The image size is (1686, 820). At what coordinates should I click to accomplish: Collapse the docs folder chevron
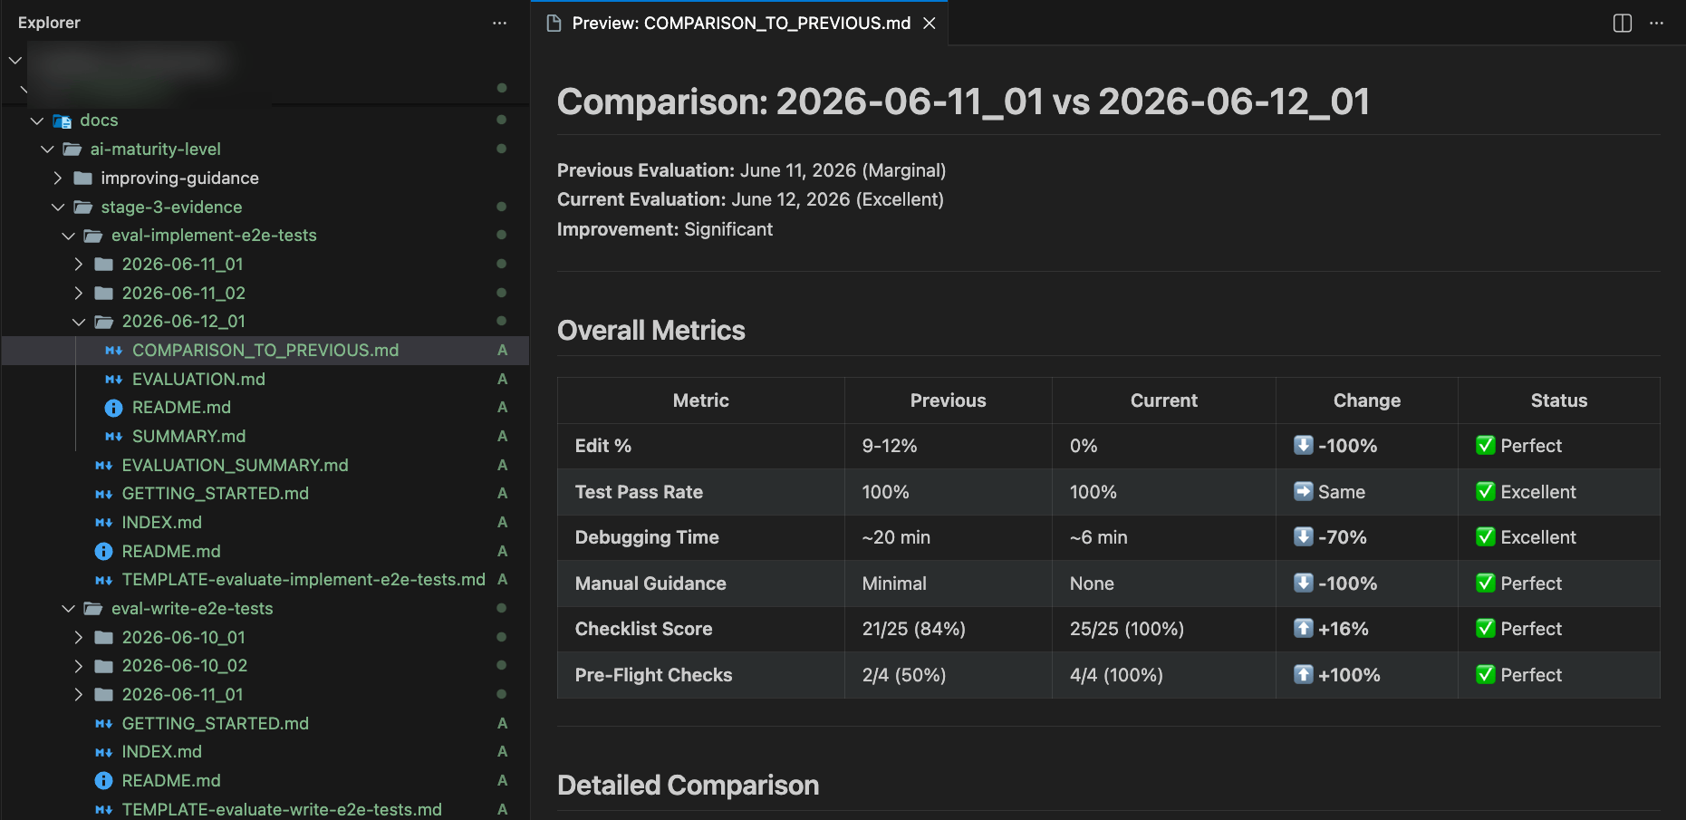click(x=37, y=121)
